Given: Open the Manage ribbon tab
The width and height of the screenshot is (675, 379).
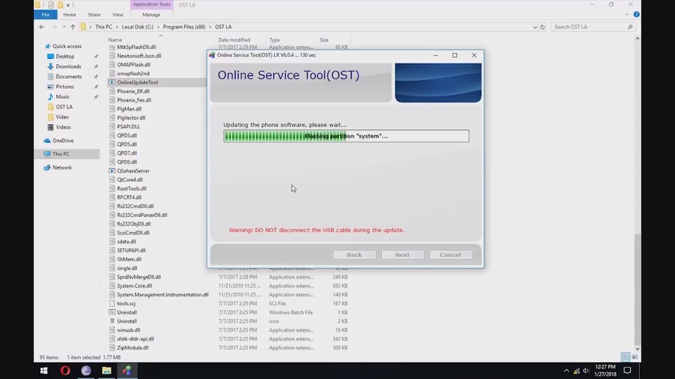Looking at the screenshot, I should pos(151,15).
